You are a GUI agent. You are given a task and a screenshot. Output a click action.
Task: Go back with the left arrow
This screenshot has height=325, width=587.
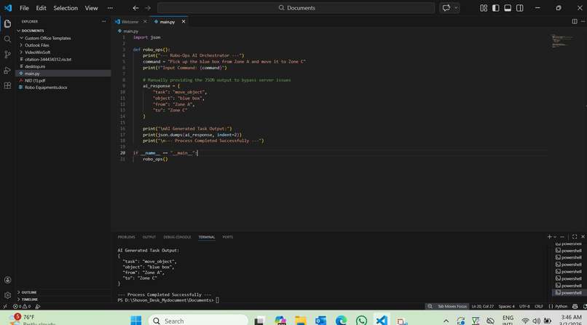pos(135,8)
